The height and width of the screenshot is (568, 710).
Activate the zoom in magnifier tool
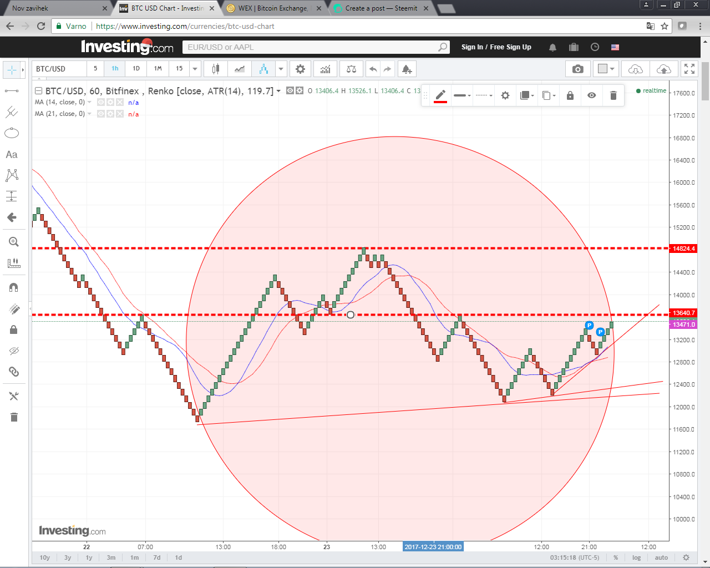(14, 242)
